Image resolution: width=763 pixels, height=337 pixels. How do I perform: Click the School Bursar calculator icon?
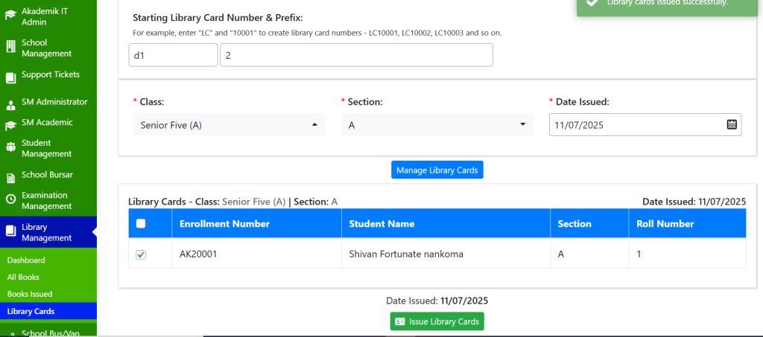click(10, 177)
